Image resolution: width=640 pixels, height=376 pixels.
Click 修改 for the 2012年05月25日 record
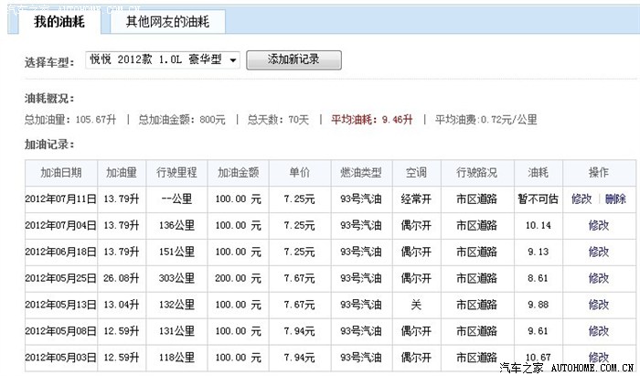598,278
